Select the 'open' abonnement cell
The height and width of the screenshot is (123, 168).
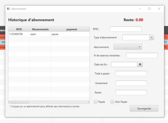click(40, 34)
